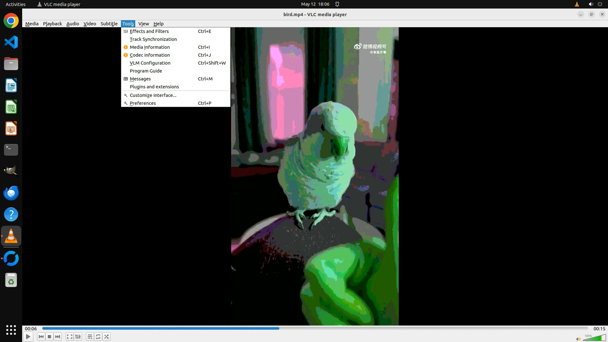Viewport: 608px width, 342px height.
Task: Open Preferences from Tools menu
Action: point(143,103)
